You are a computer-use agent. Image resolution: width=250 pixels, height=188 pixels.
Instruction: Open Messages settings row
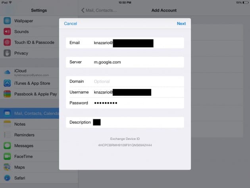click(29, 146)
